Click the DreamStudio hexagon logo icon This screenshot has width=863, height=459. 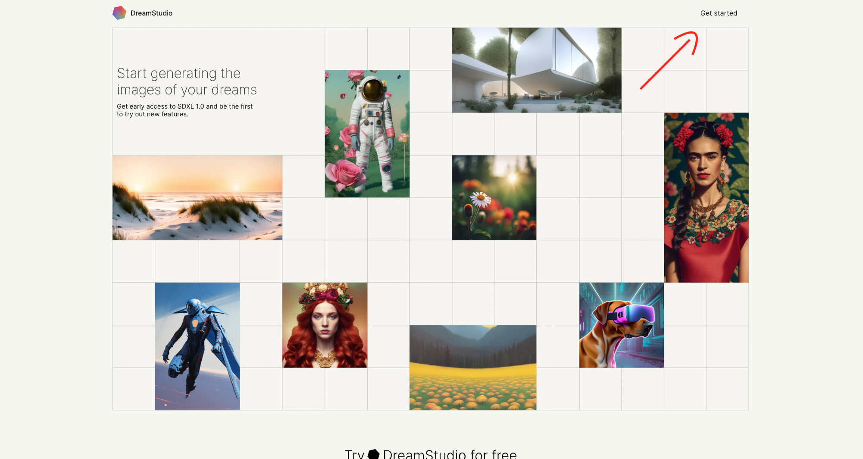(x=119, y=13)
